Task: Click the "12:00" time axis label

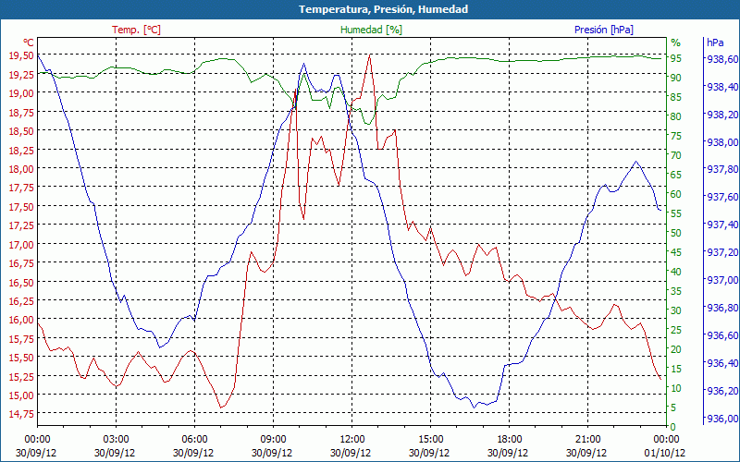Action: coord(352,439)
